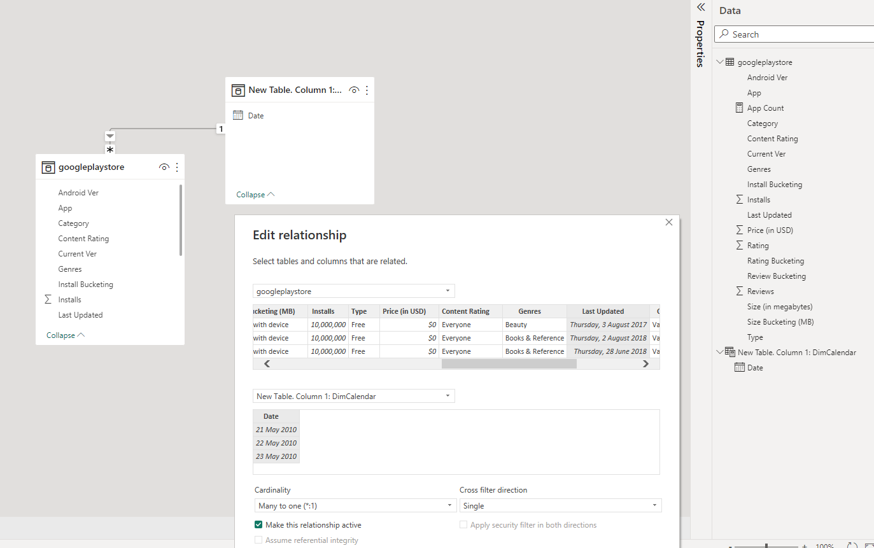This screenshot has height=548, width=874.
Task: Collapse the New Table card
Action: (x=255, y=194)
